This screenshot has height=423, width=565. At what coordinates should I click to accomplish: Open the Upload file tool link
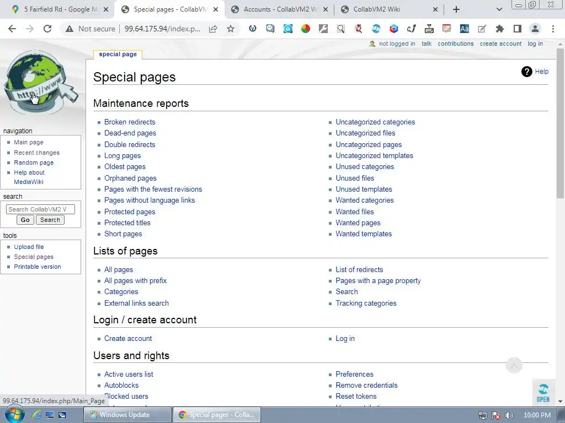tap(29, 247)
